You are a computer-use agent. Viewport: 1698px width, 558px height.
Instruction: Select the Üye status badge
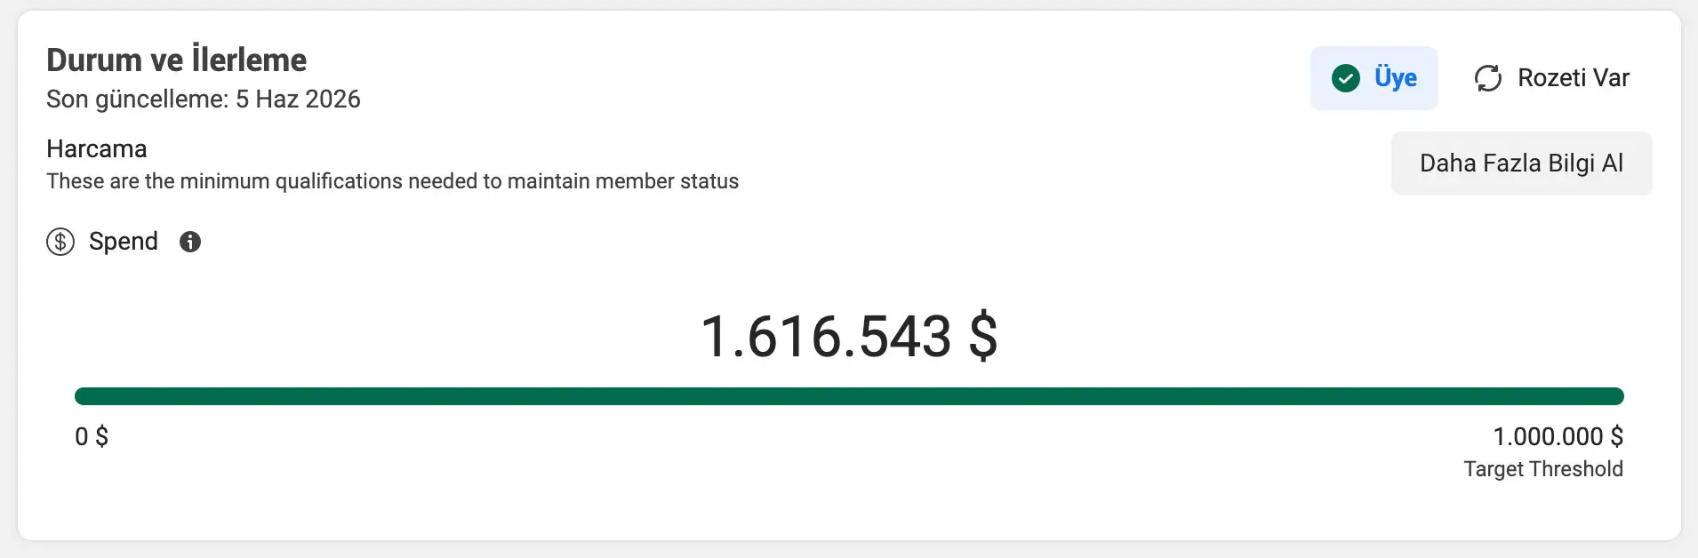coord(1374,78)
